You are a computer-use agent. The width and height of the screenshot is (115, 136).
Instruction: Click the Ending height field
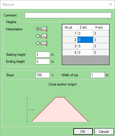[x=43, y=62]
